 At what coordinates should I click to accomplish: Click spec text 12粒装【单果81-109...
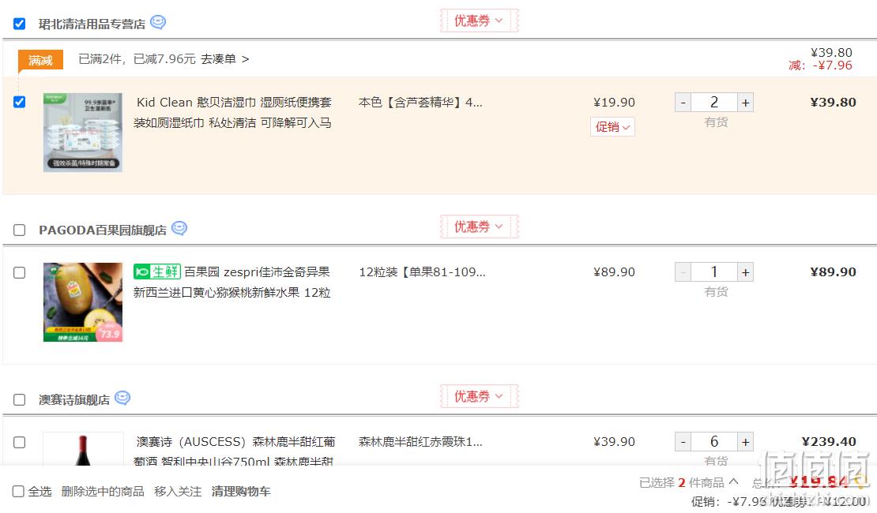[422, 272]
